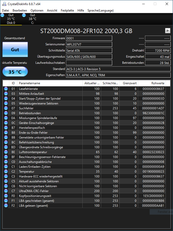Open the Sprache(Language) menu
This screenshot has width=173, height=231.
click(101, 10)
